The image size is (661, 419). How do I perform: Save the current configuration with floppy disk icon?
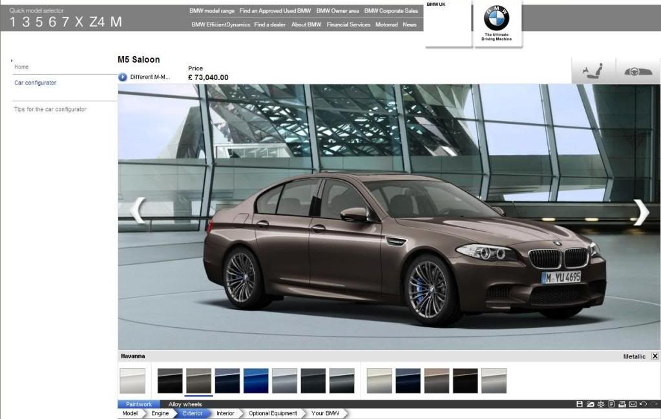click(579, 404)
